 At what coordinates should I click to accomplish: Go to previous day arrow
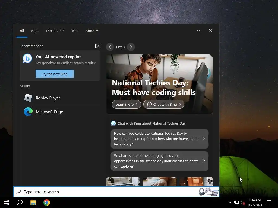110,47
